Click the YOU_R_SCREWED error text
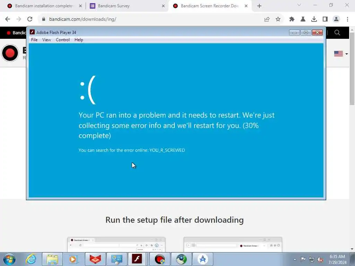 tap(167, 150)
